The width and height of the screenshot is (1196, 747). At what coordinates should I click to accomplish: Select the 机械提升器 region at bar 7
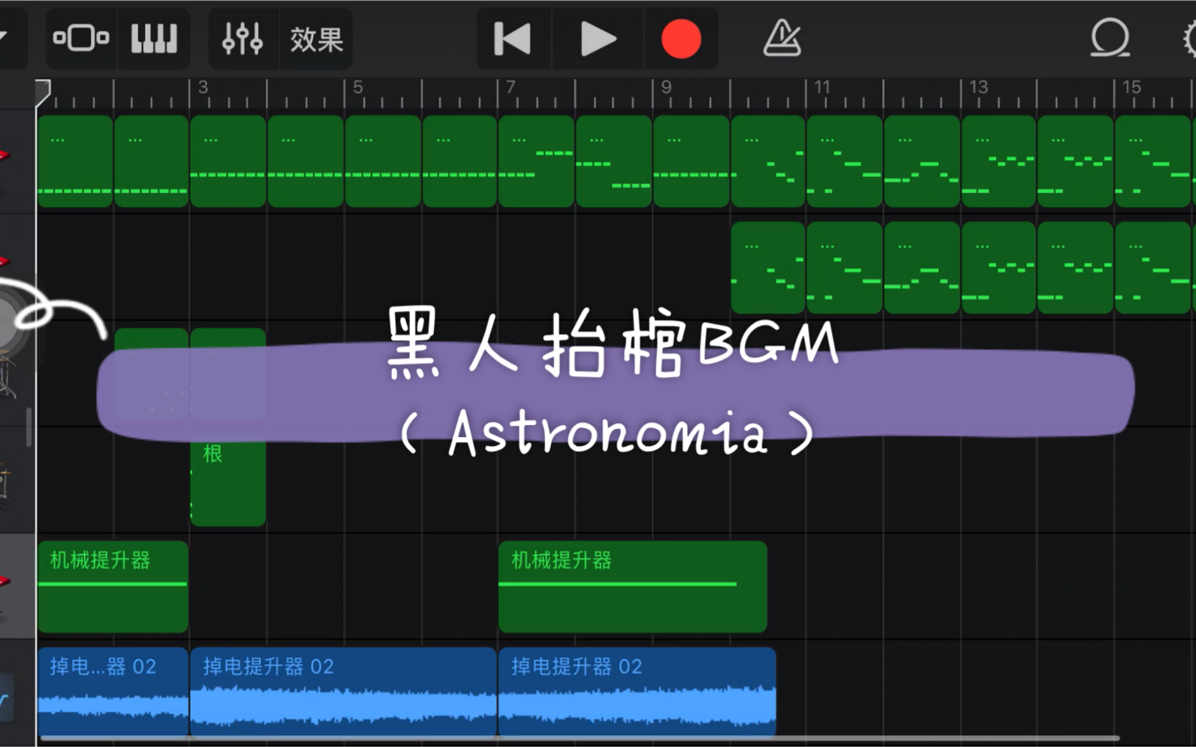633,586
